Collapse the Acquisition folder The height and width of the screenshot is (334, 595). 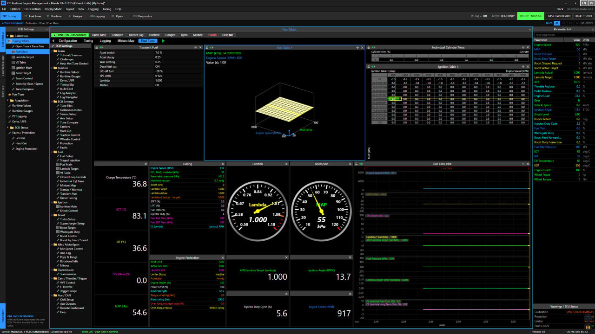[x=7, y=100]
